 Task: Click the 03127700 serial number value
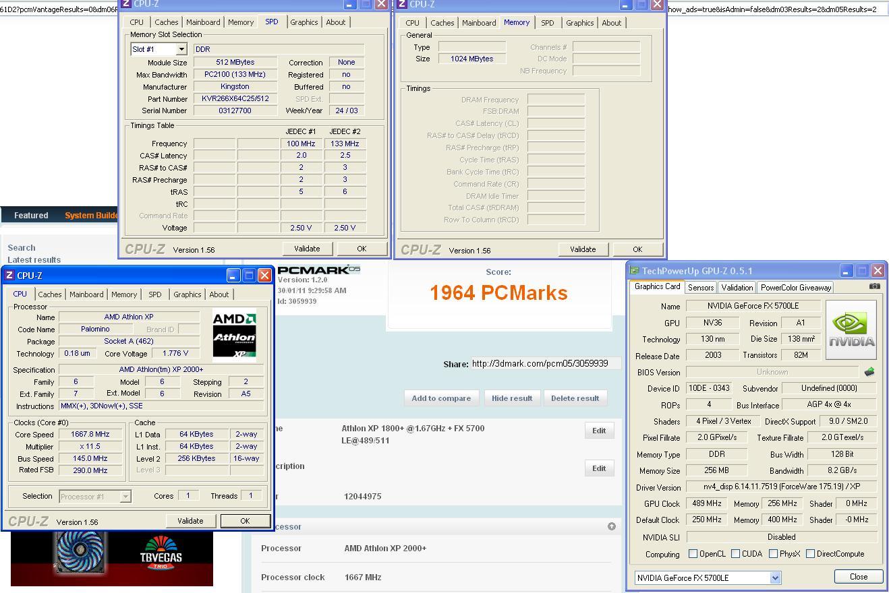click(x=235, y=111)
